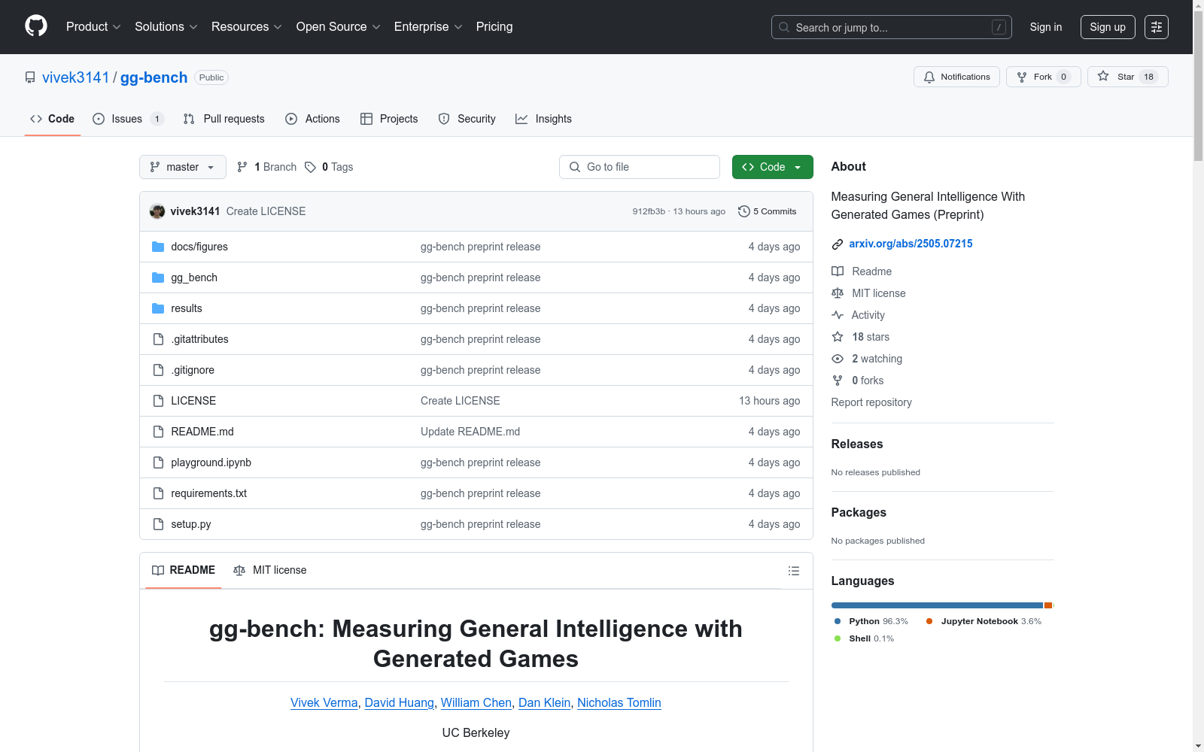Open the vivek3141 owner profile link

pos(76,77)
